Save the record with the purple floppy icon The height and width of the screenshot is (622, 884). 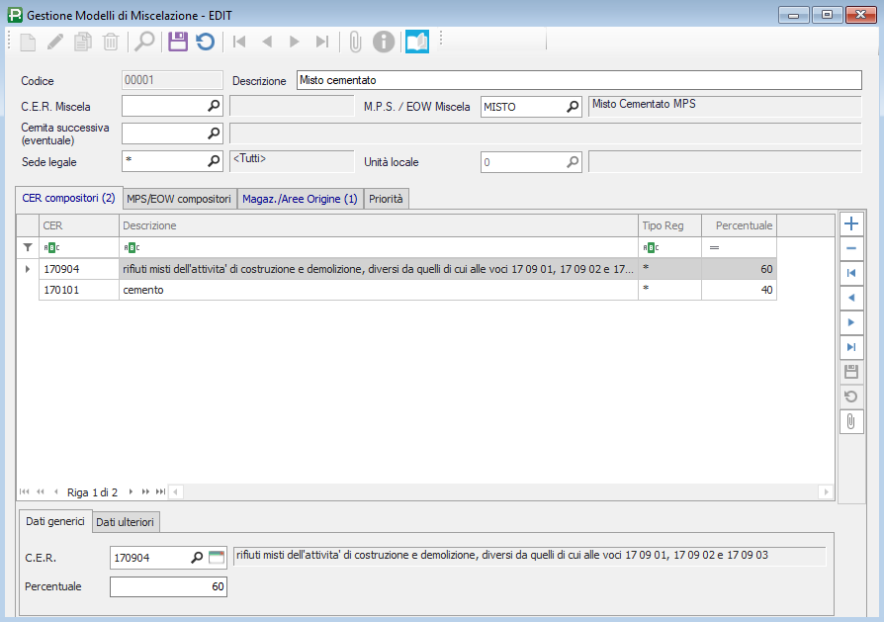pyautogui.click(x=177, y=42)
